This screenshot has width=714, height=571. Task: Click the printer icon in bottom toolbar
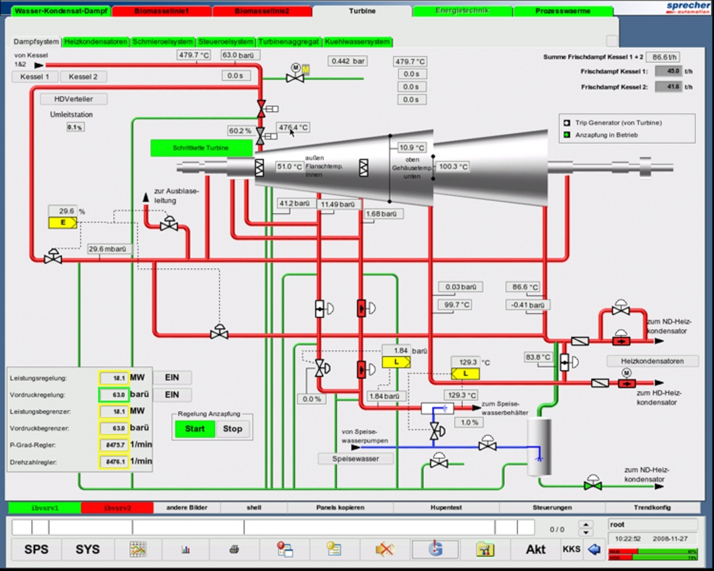pyautogui.click(x=234, y=550)
